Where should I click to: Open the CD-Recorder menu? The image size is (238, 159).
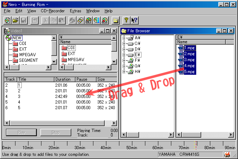[x=53, y=11]
